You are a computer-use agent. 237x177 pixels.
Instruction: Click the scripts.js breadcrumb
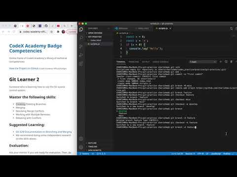(123, 33)
